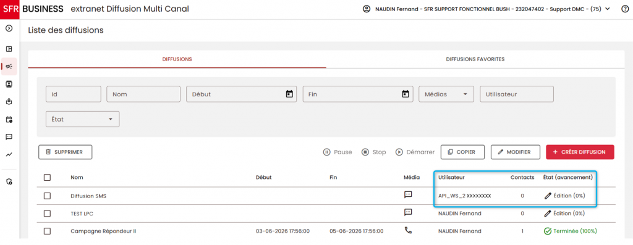Open the dashboard layout icon in sidebar

(9, 49)
